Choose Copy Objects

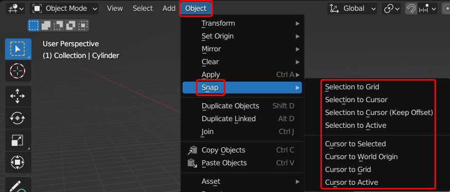coord(242,150)
